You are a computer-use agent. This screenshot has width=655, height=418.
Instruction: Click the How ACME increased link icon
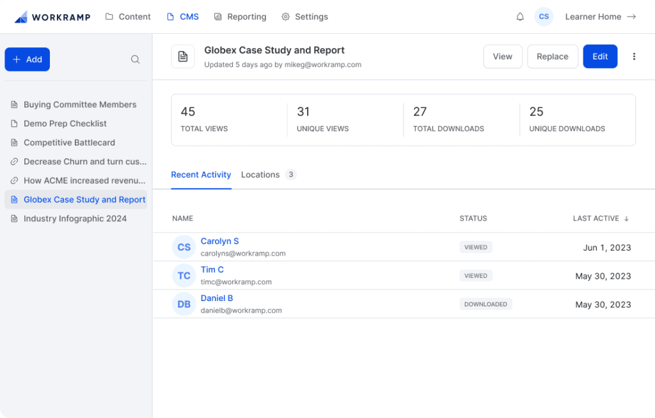coord(14,180)
